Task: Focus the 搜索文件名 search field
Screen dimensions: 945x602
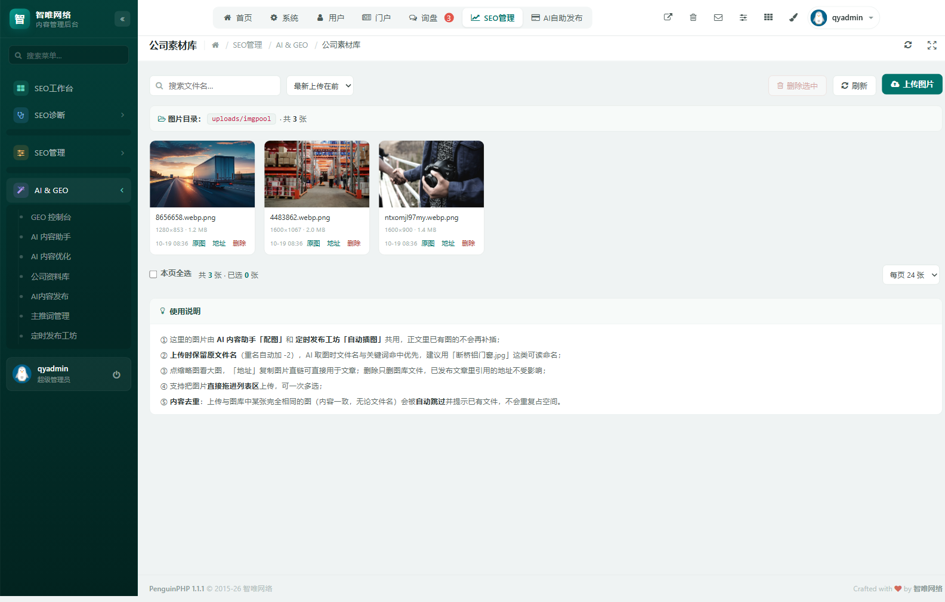Action: (215, 86)
